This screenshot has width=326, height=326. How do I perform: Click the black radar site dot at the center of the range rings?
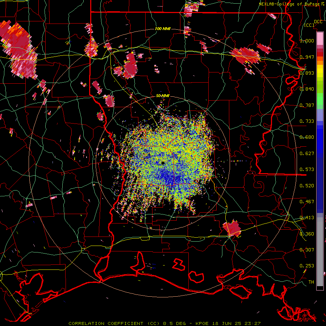coord(163,163)
